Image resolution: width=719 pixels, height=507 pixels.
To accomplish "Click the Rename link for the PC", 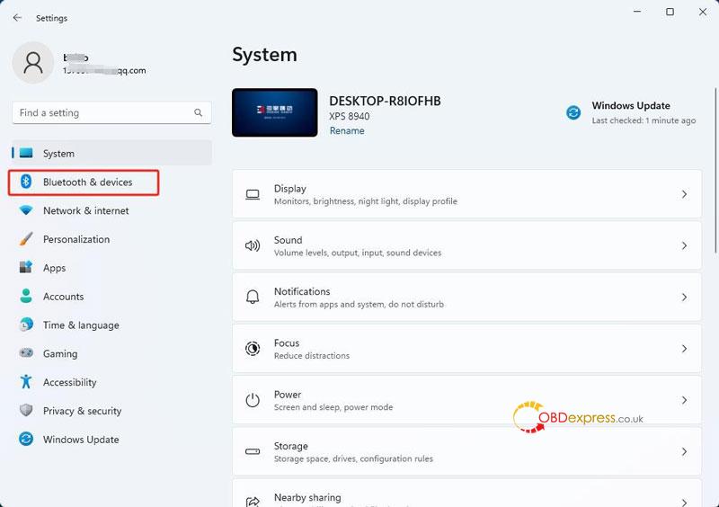I will pyautogui.click(x=347, y=130).
